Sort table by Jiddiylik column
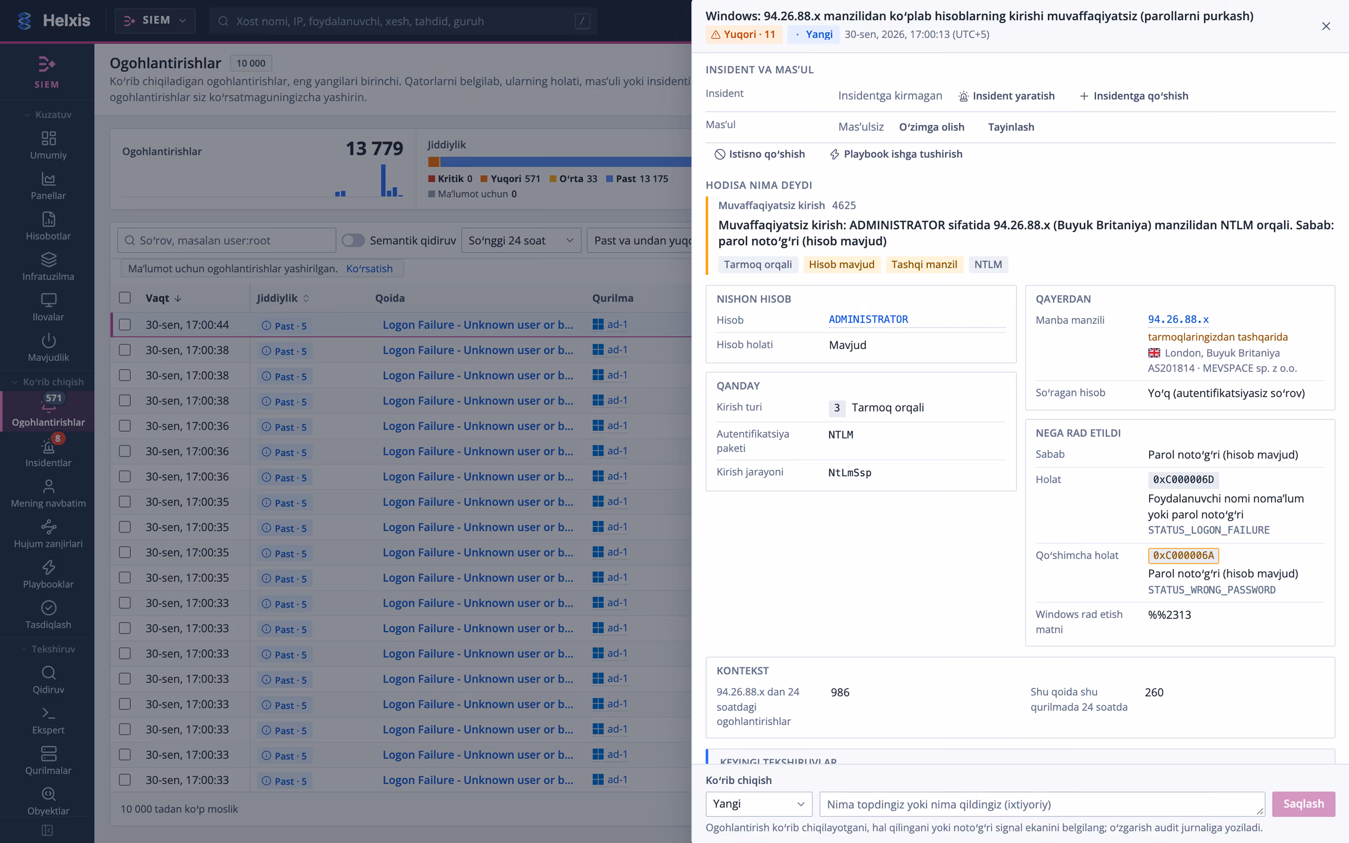1349x843 pixels. (x=282, y=298)
